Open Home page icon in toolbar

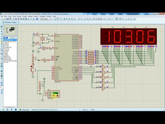pos(13,19)
